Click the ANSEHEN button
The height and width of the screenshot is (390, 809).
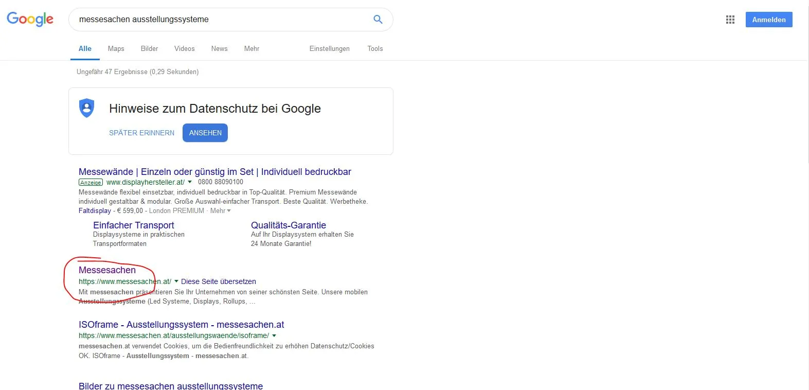click(x=205, y=133)
